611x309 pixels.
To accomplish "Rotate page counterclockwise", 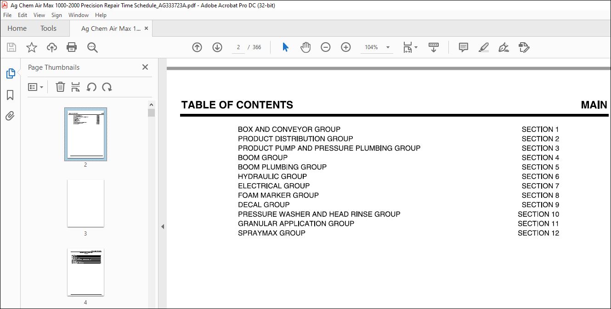I will [91, 87].
